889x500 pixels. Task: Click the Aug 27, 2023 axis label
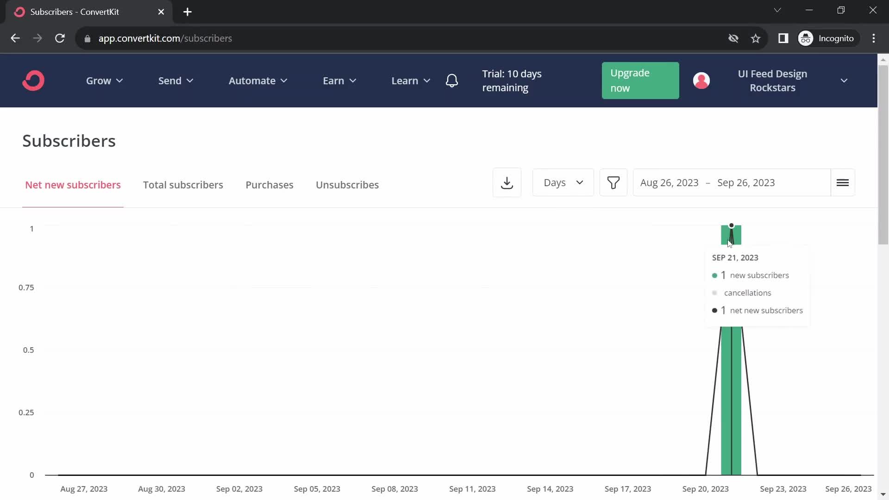(84, 489)
